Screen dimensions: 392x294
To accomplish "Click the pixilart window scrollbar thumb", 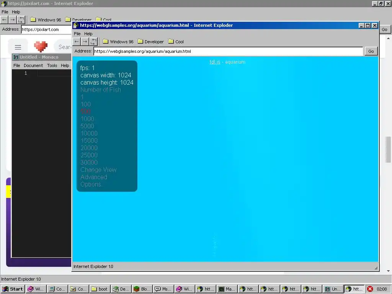I will 388,150.
